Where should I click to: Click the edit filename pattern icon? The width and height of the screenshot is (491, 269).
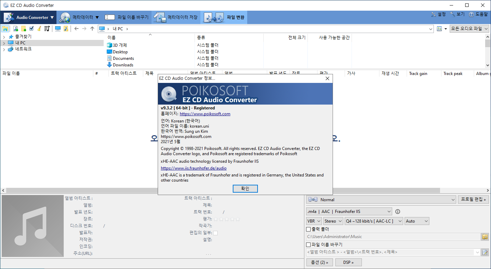point(485,252)
